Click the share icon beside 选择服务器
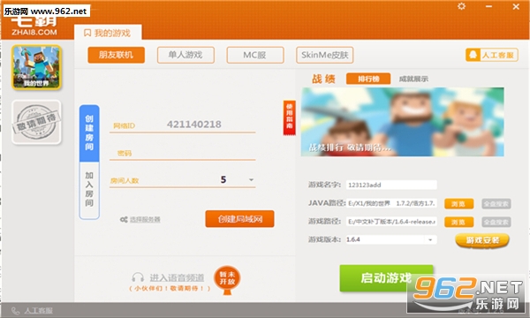The image size is (530, 318). coord(124,220)
